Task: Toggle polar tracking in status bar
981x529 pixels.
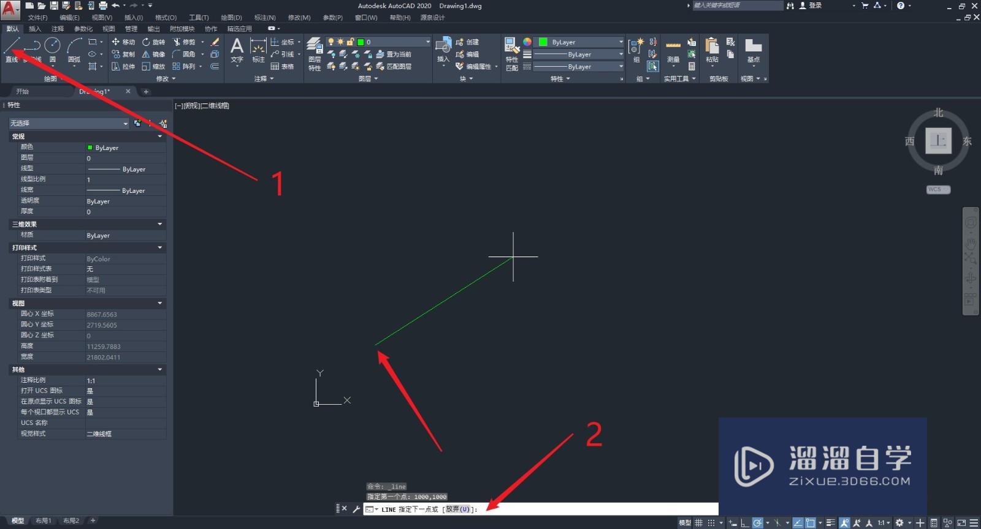Action: (758, 523)
